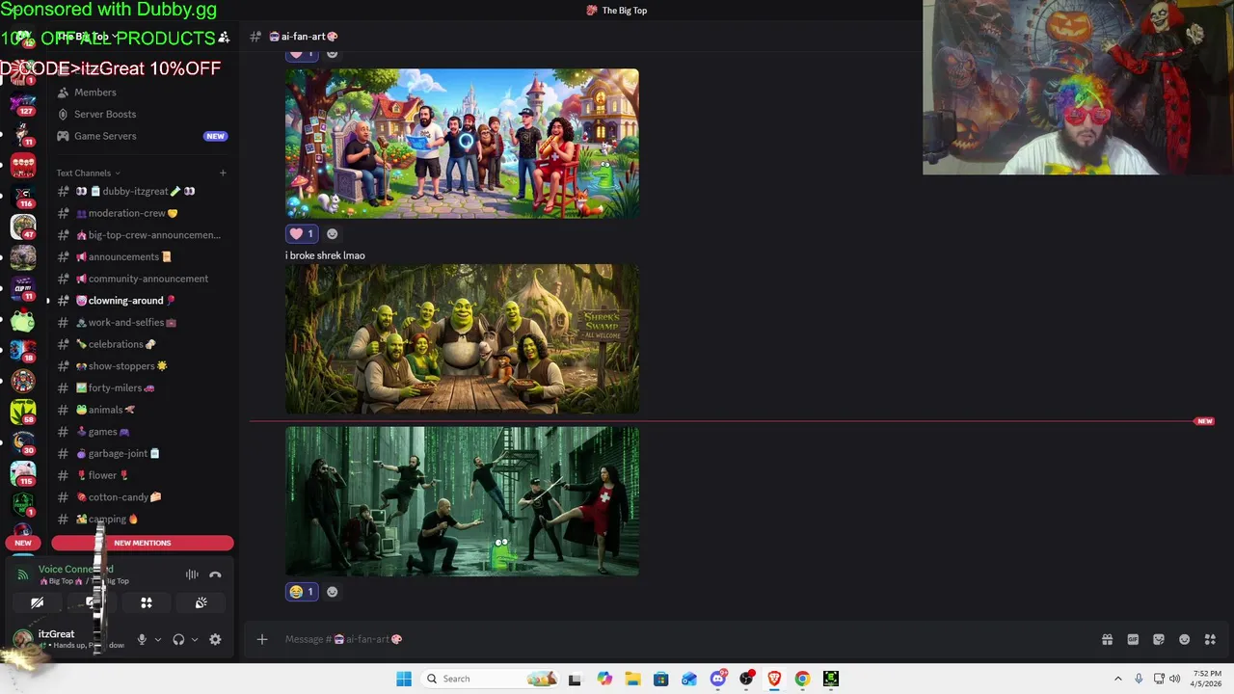Open the garbage-joint channel
This screenshot has width=1234, height=694.
coord(142,453)
